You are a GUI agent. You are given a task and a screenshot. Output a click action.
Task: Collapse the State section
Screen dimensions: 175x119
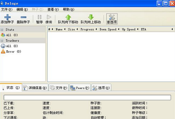(2, 30)
